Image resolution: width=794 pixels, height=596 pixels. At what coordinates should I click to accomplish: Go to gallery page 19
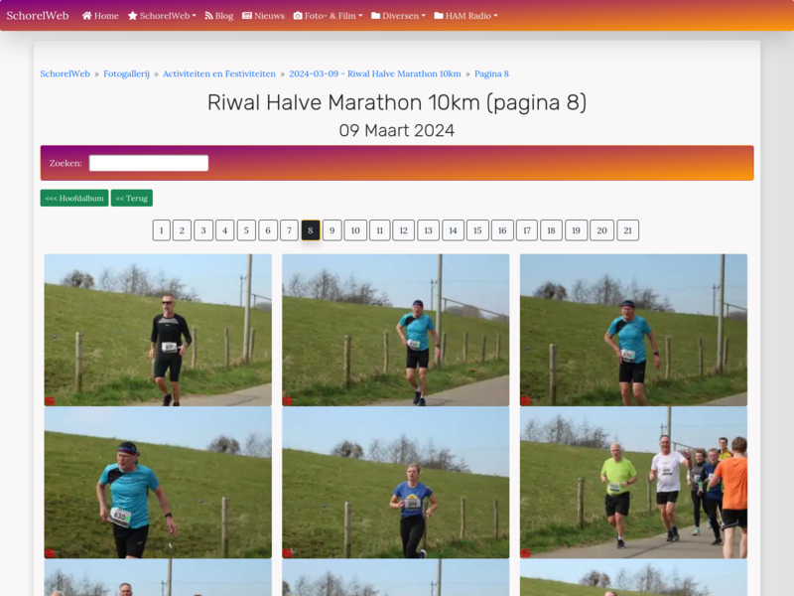coord(577,230)
